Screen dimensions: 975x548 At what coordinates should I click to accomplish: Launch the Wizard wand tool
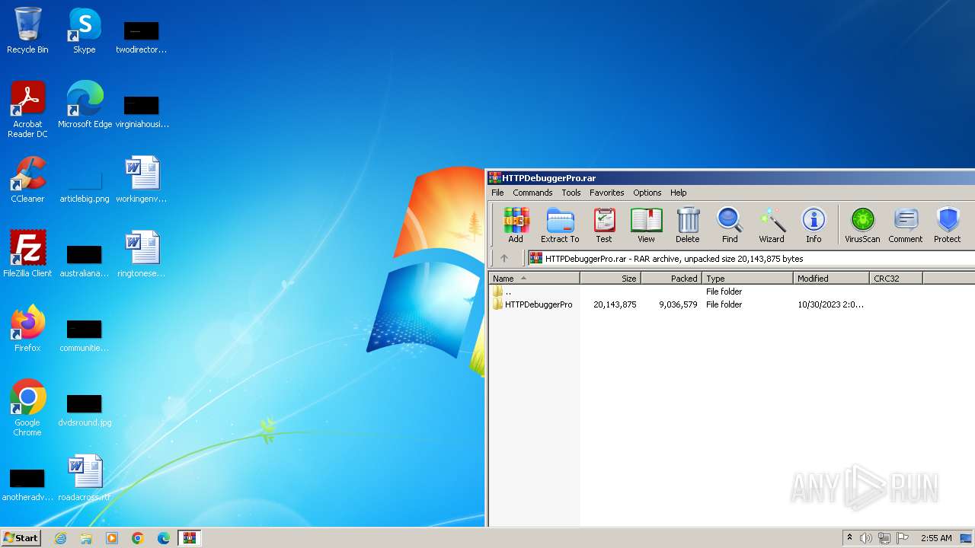pos(772,225)
